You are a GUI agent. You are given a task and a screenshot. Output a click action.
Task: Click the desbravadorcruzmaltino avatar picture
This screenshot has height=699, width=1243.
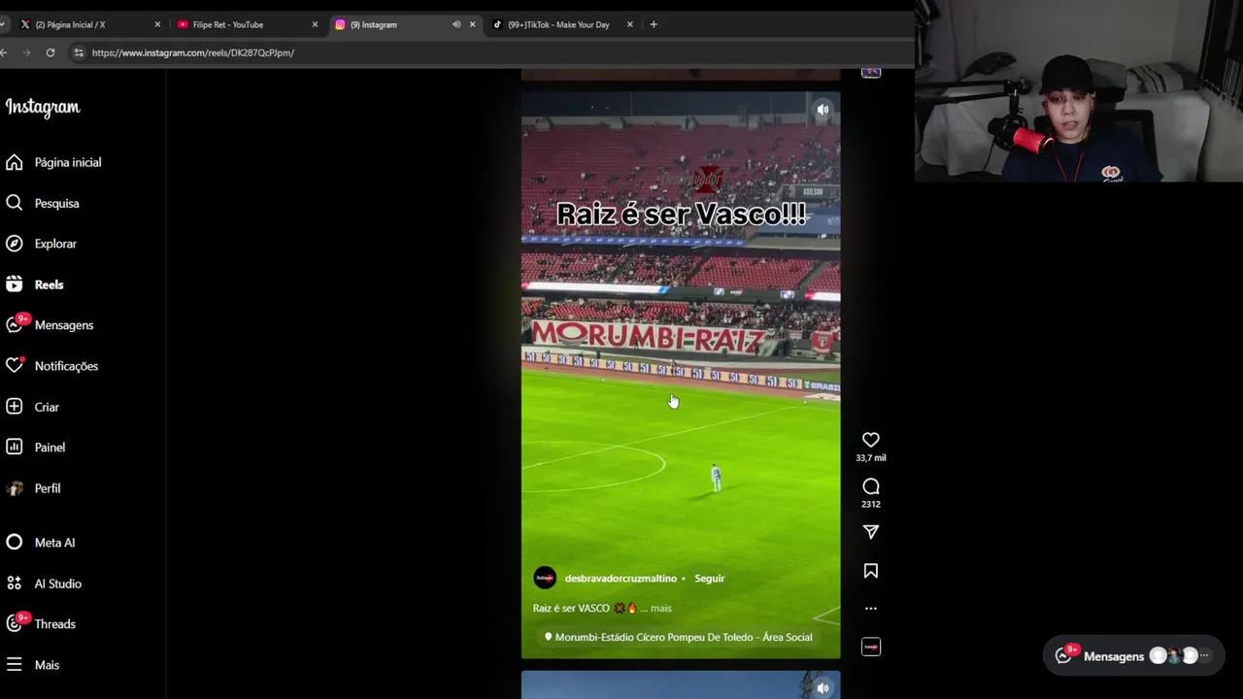pyautogui.click(x=545, y=579)
